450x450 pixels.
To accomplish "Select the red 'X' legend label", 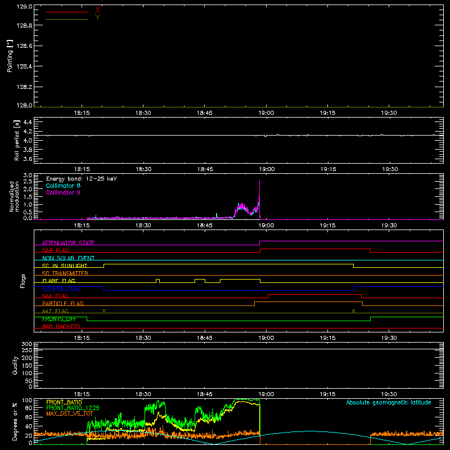I will (x=97, y=10).
